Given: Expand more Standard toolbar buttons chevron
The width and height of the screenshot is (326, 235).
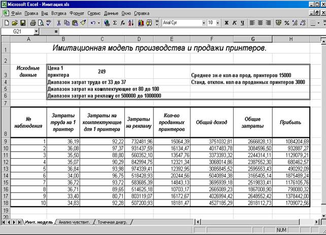Looking at the screenshot, I should [x=157, y=23].
